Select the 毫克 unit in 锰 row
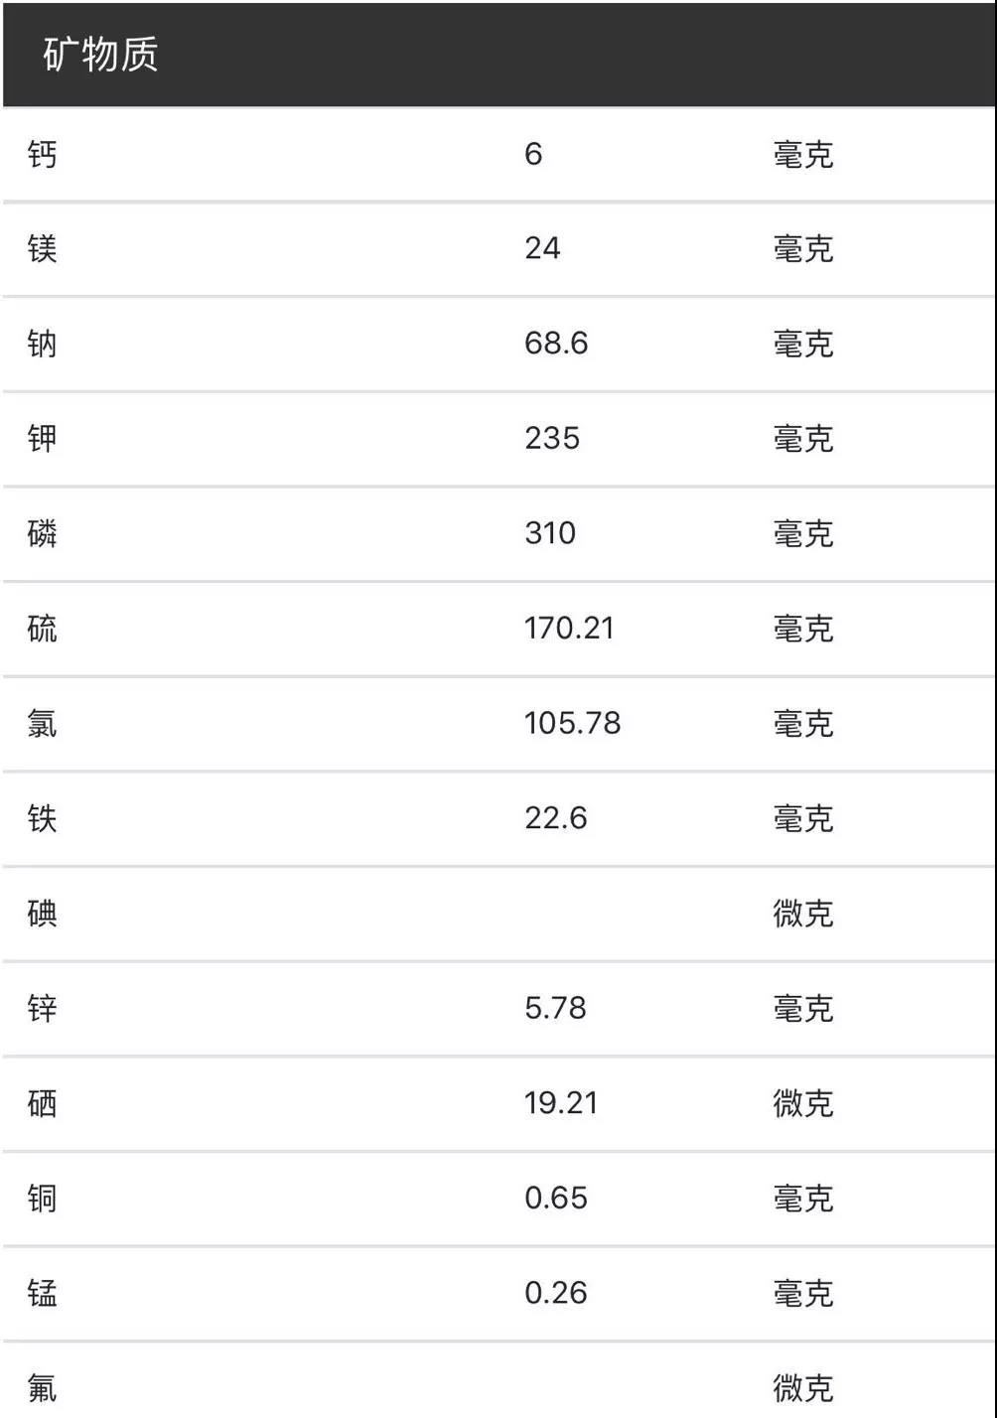Viewport: 997px width, 1418px height. (x=802, y=1293)
